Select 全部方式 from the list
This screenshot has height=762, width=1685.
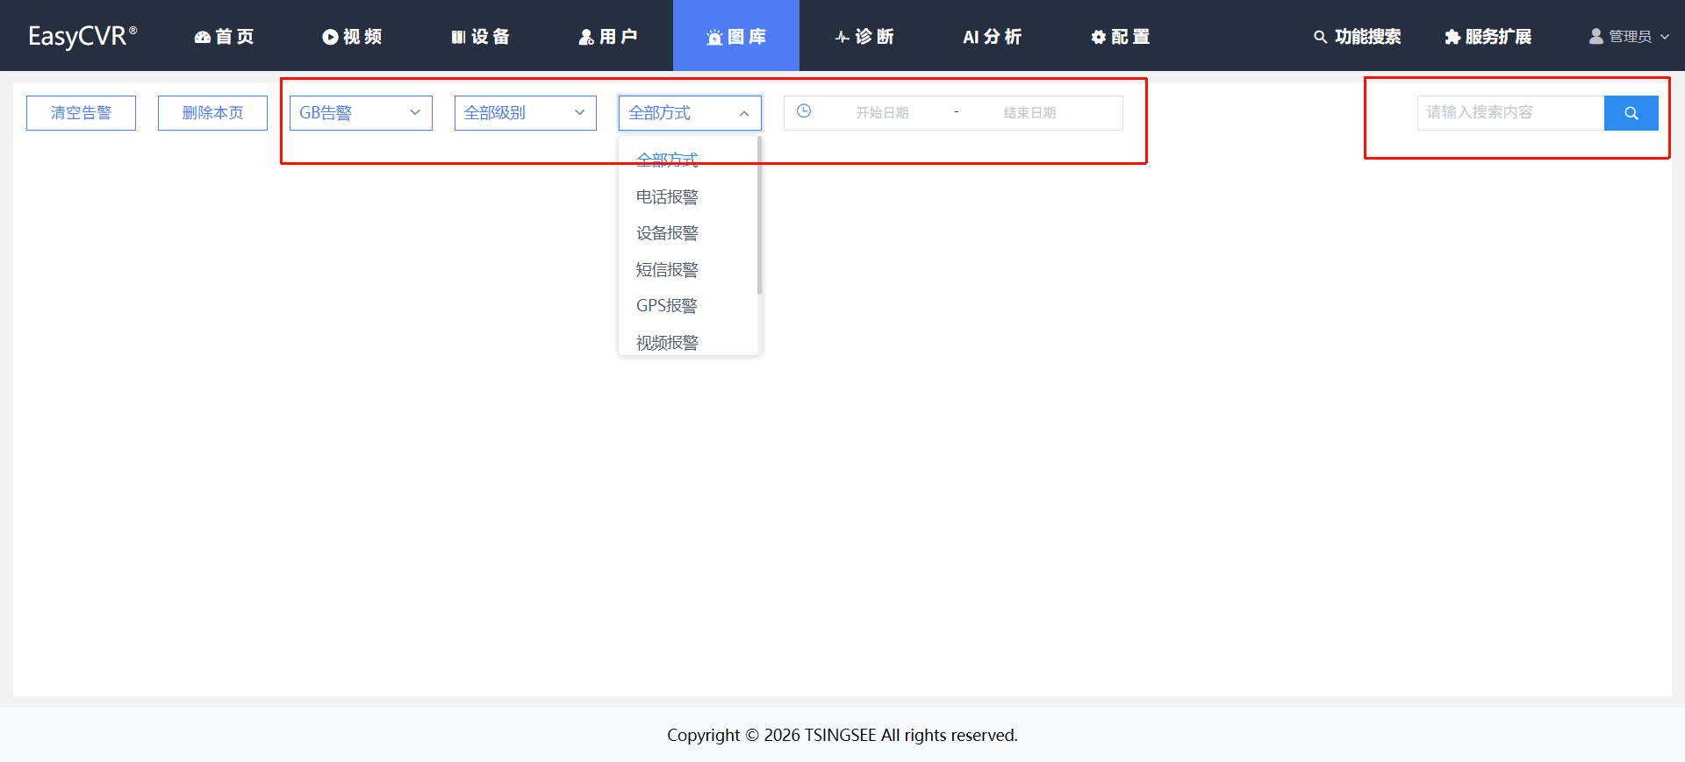688,160
